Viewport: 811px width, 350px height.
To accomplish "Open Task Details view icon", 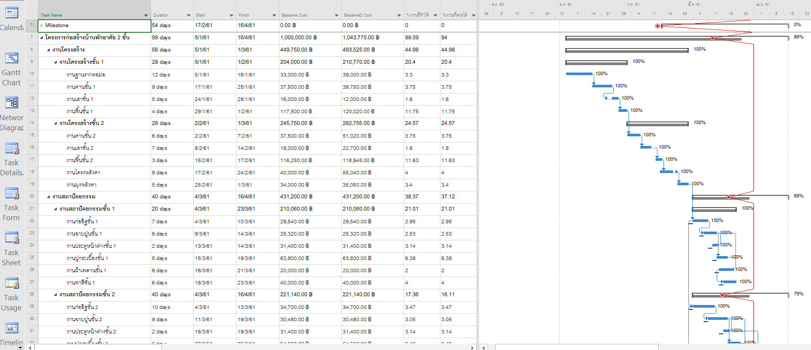I will click(x=11, y=149).
